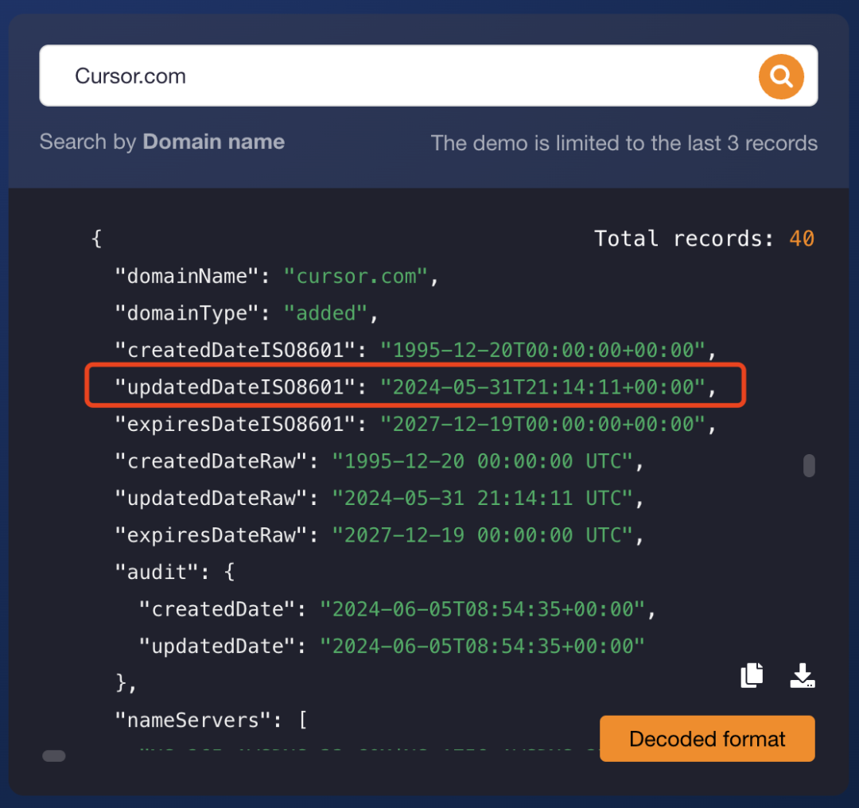Click the audit "updatedDate" key
Image resolution: width=859 pixels, height=808 pixels.
(x=217, y=647)
